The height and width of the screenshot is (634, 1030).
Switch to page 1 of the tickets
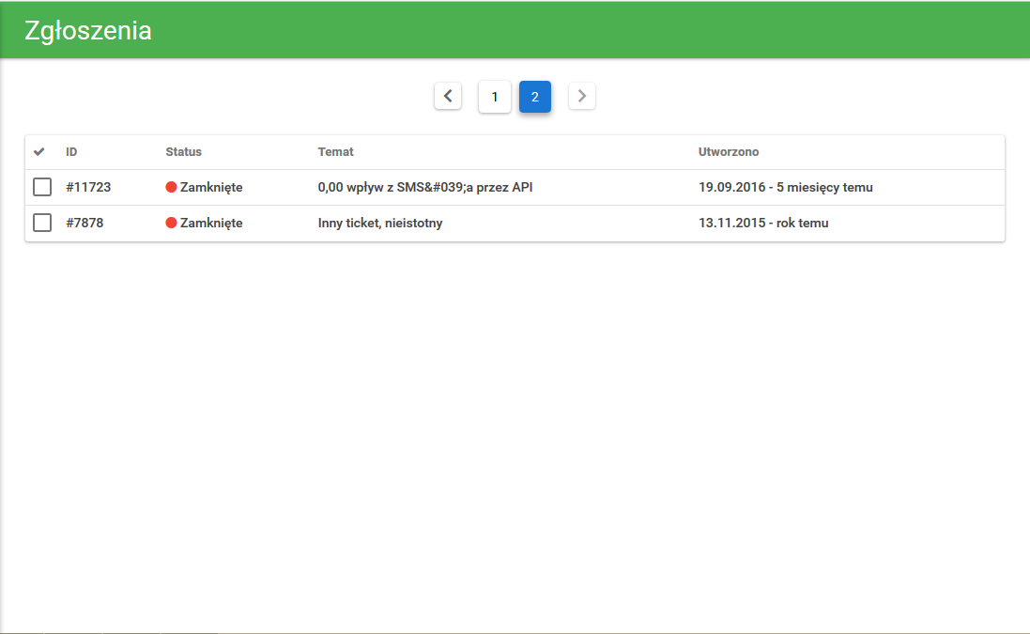(x=495, y=97)
